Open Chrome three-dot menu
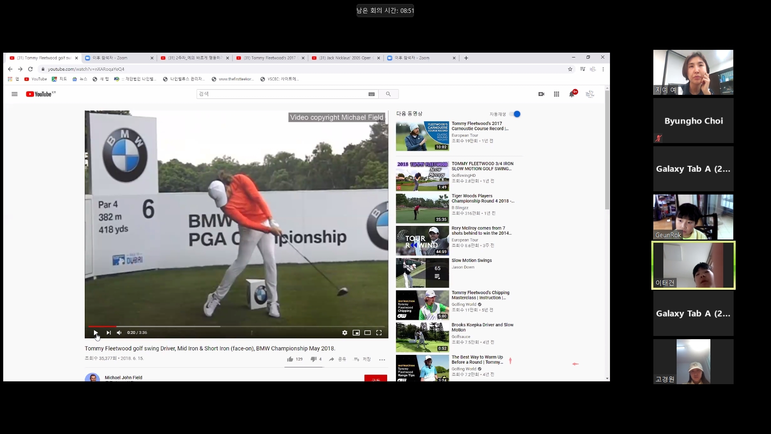This screenshot has width=771, height=434. pyautogui.click(x=603, y=69)
